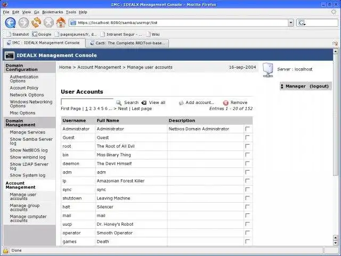The width and height of the screenshot is (341, 256).
Task: Click the Home breadcrumb link
Action: tap(65, 67)
